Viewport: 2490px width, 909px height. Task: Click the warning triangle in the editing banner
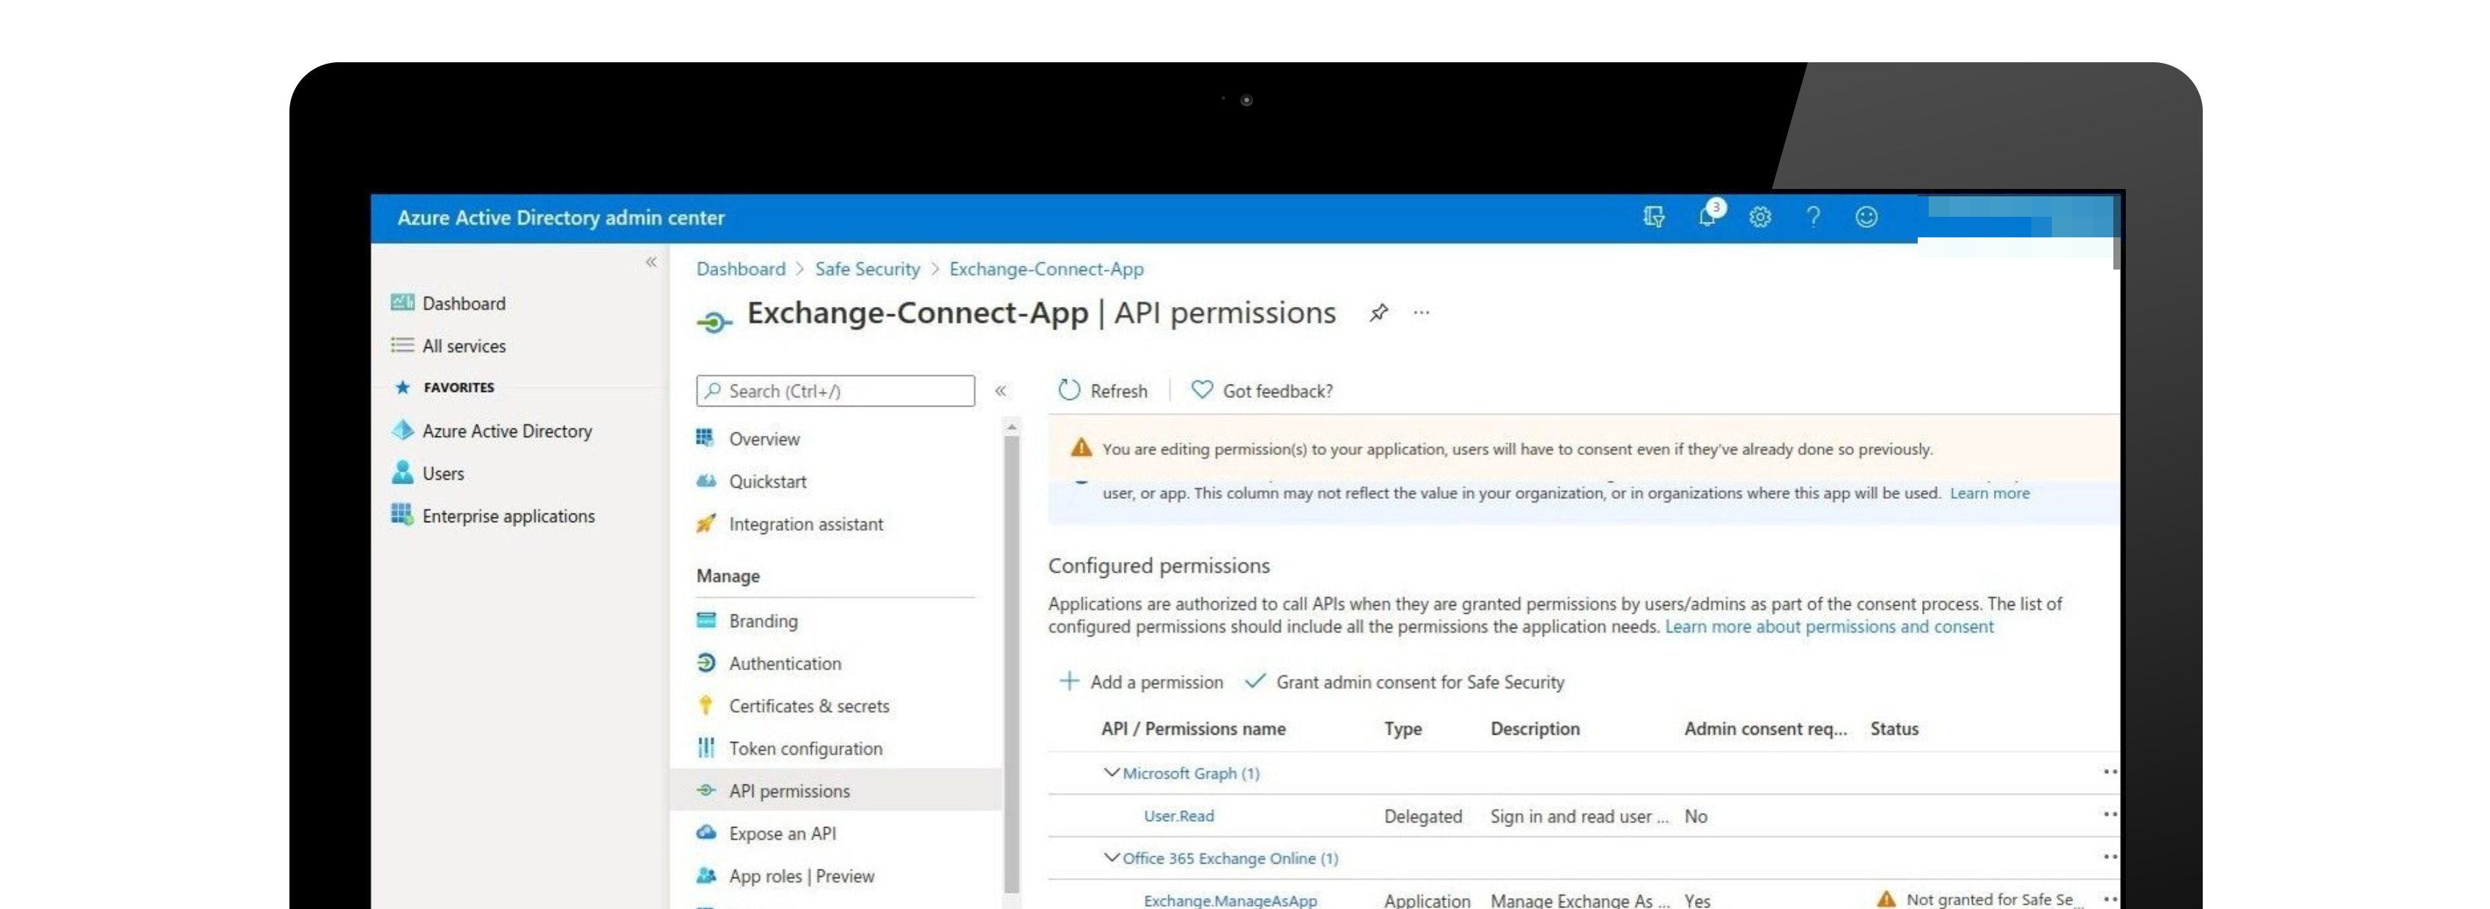point(1081,448)
